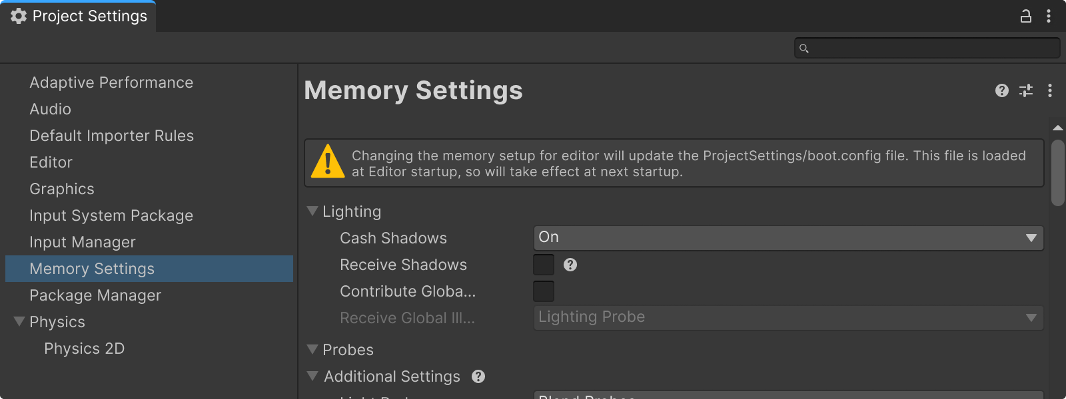The height and width of the screenshot is (399, 1066).
Task: Click the help icon next to Additional Settings
Action: [478, 376]
